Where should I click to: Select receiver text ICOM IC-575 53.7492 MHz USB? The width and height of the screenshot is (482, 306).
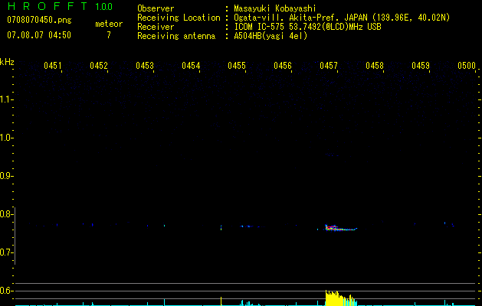(x=307, y=27)
